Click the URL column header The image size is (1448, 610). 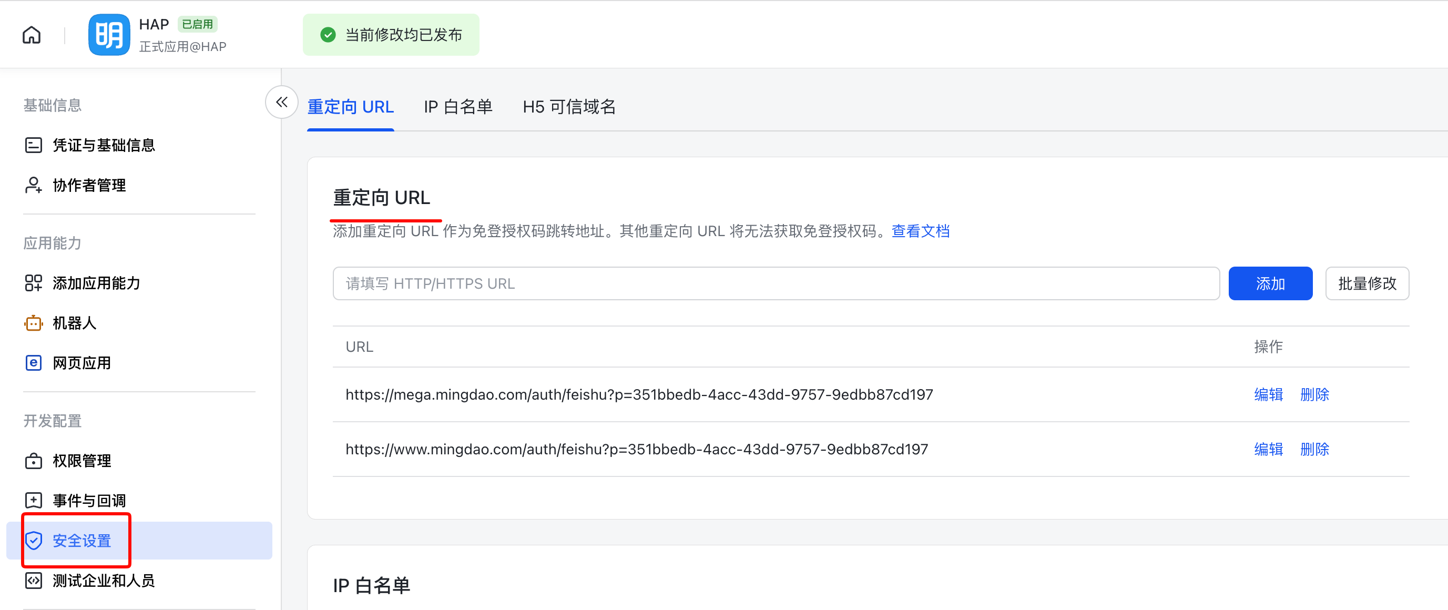pos(359,347)
